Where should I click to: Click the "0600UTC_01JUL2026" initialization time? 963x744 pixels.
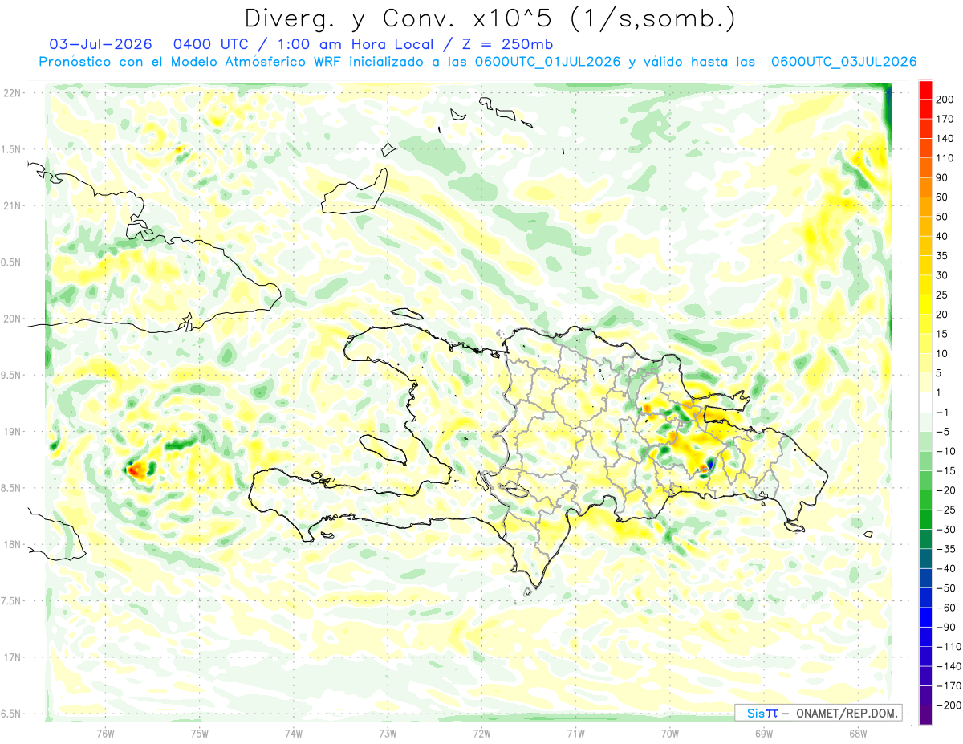coord(547,62)
